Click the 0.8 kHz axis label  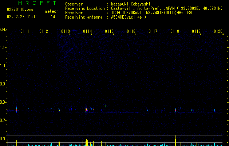[3, 102]
